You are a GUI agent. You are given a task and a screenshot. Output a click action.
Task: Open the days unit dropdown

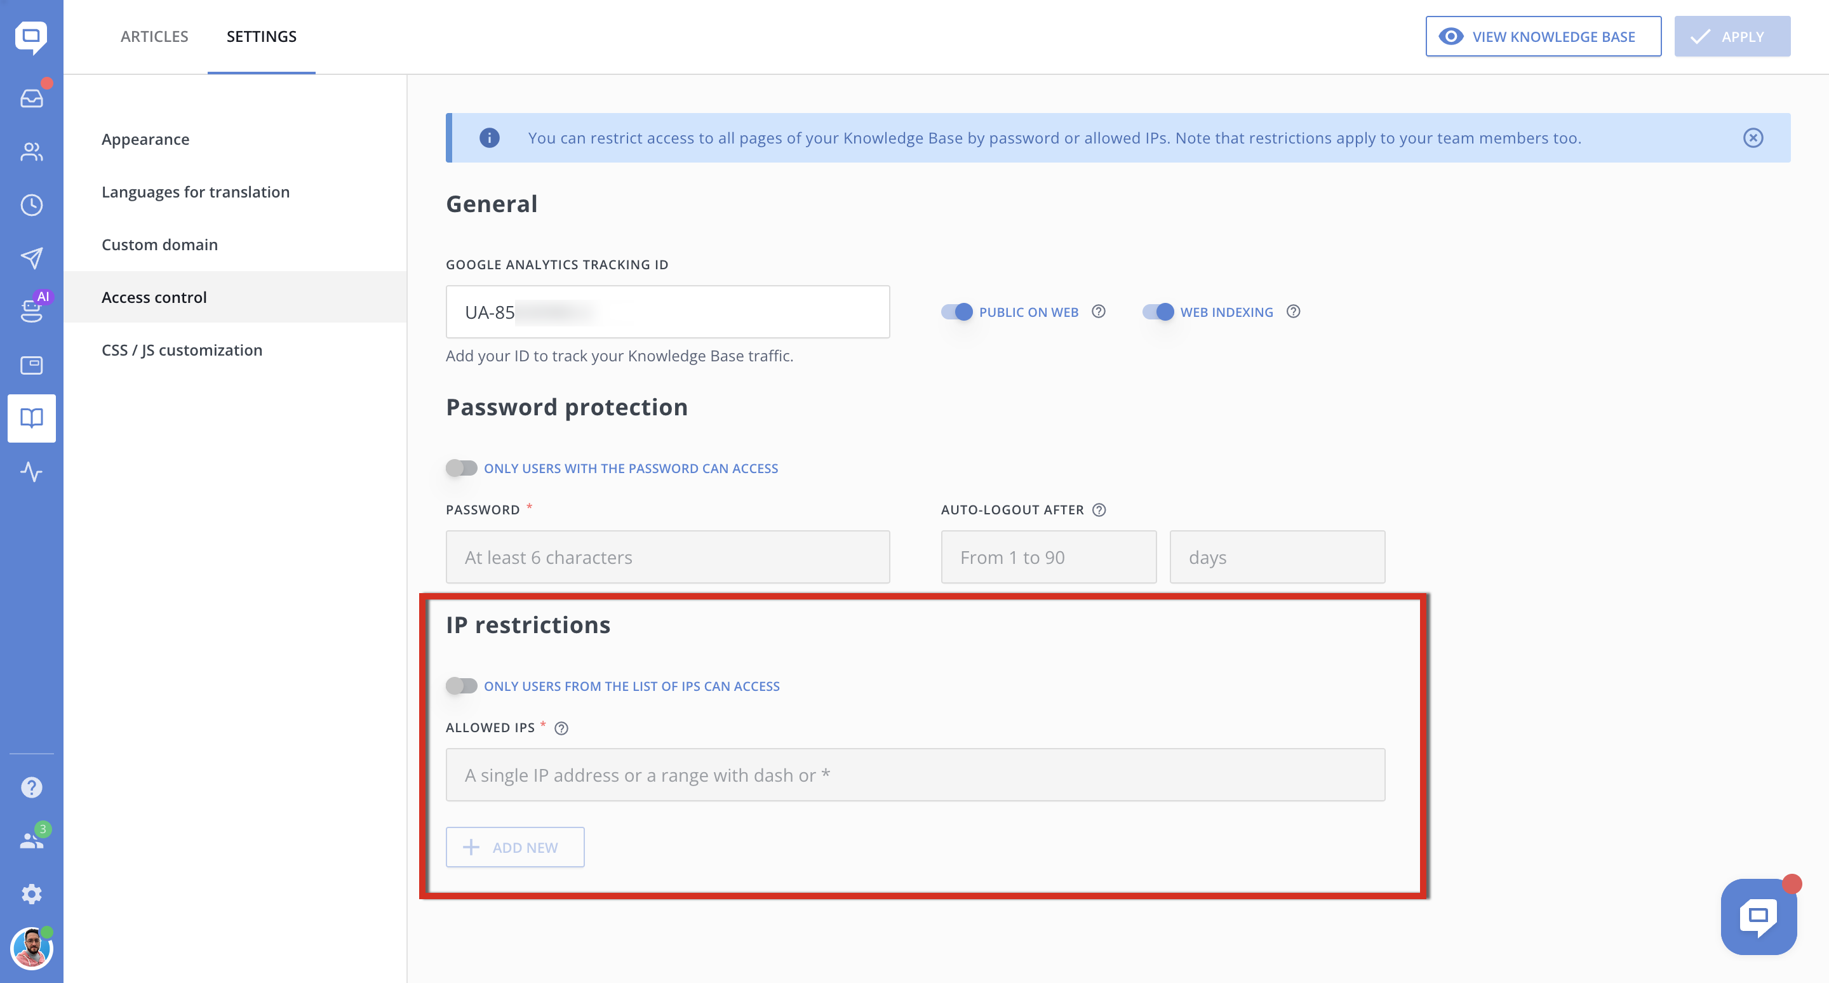(1276, 557)
